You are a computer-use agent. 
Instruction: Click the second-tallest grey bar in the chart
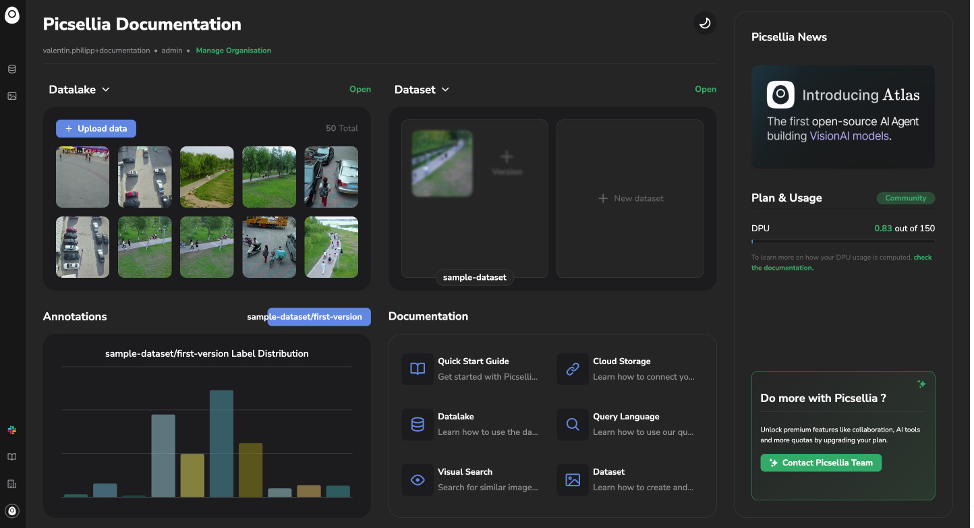(x=163, y=456)
